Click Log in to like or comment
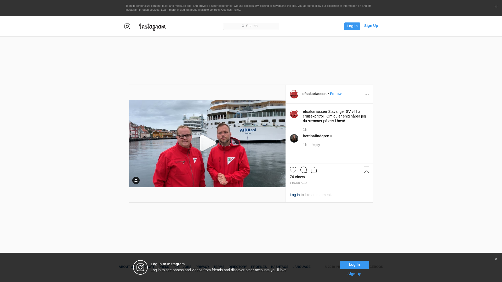 click(295, 195)
